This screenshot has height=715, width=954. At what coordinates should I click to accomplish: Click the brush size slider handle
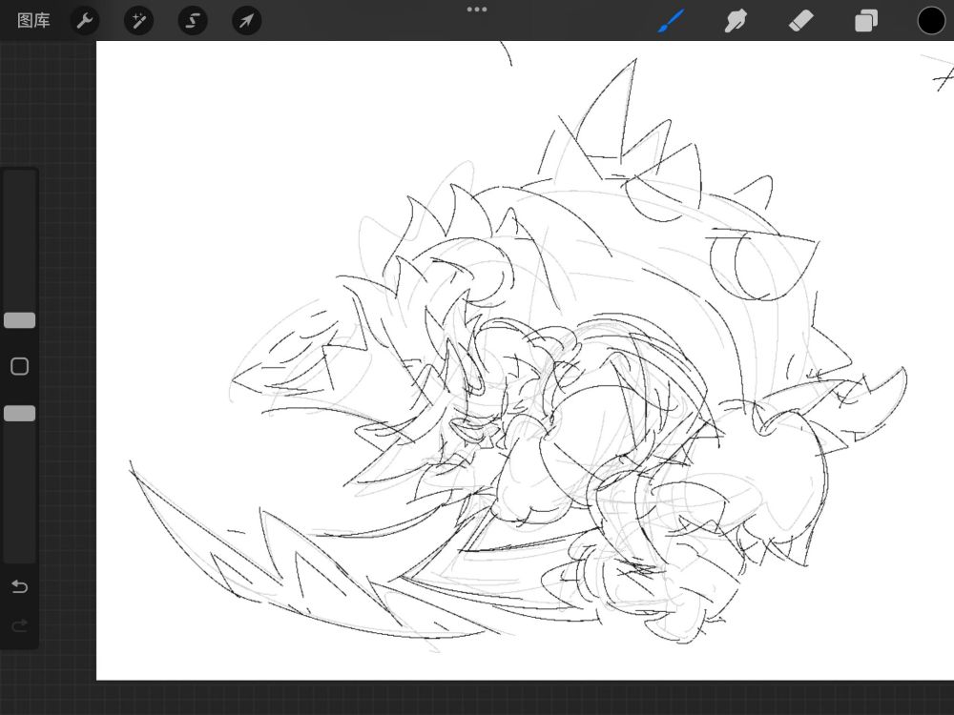19,320
